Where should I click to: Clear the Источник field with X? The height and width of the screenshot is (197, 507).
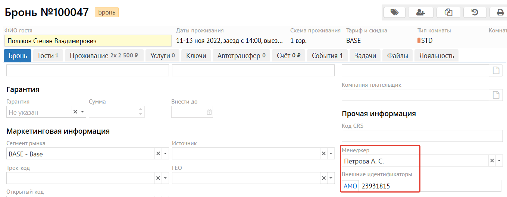(323, 153)
